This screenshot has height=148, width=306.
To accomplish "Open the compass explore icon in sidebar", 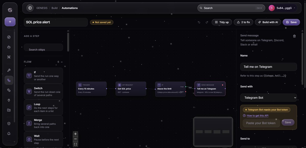I will [9, 37].
